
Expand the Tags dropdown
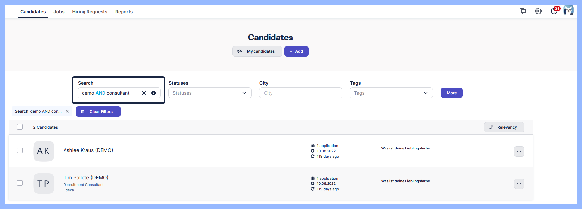pos(391,93)
